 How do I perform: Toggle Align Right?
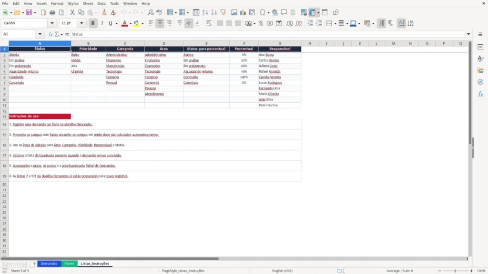click(169, 23)
